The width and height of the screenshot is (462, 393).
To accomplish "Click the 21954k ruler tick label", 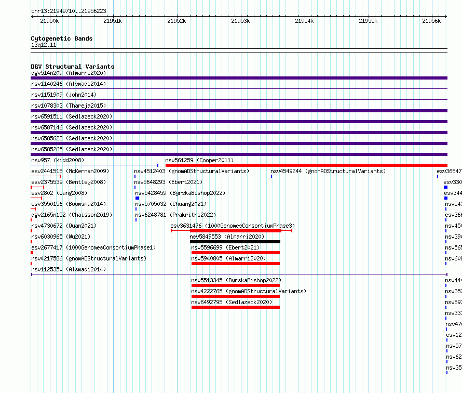I will (x=304, y=21).
